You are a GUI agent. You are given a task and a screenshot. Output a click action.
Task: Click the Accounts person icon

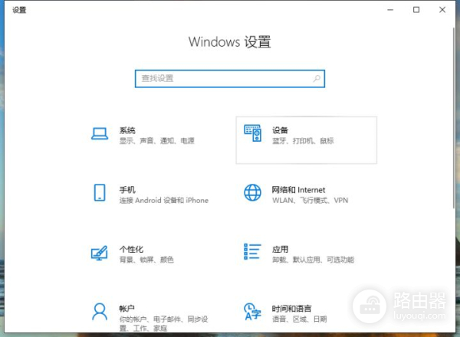coord(100,312)
